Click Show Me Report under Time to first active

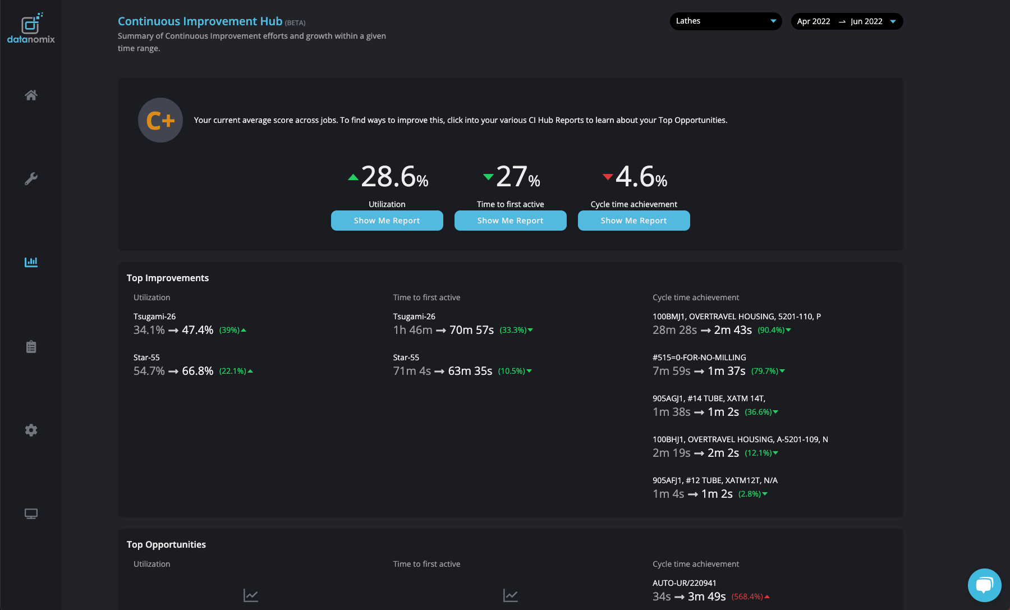pyautogui.click(x=510, y=221)
